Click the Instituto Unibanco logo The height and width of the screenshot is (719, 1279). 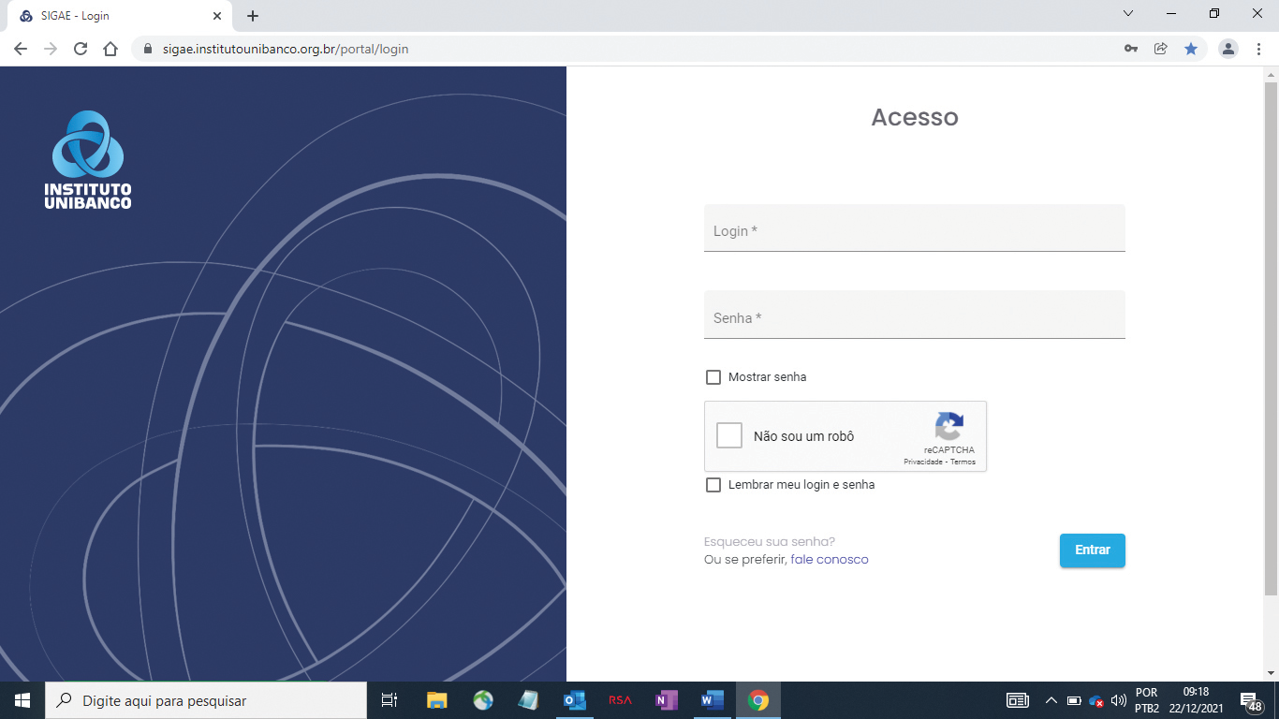pyautogui.click(x=88, y=159)
